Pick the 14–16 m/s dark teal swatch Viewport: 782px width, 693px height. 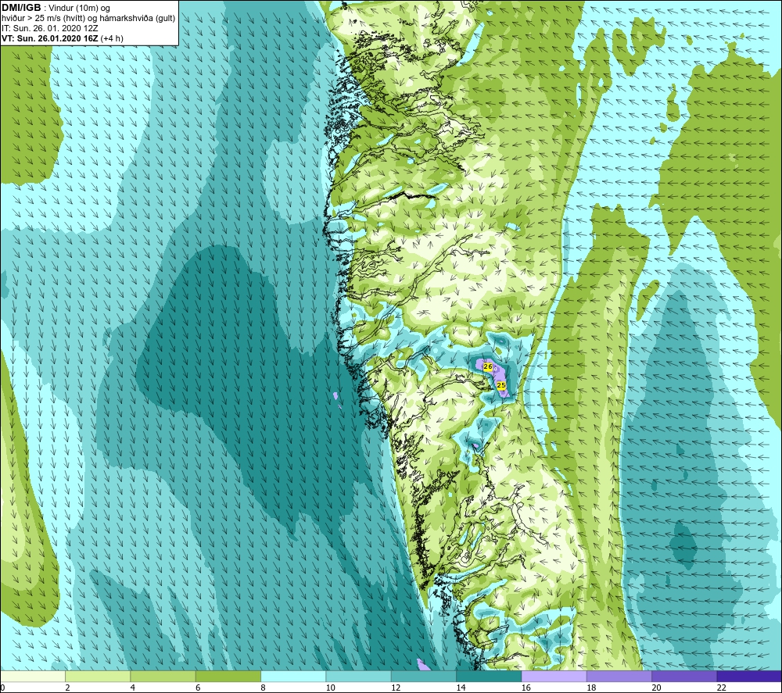pos(489,676)
